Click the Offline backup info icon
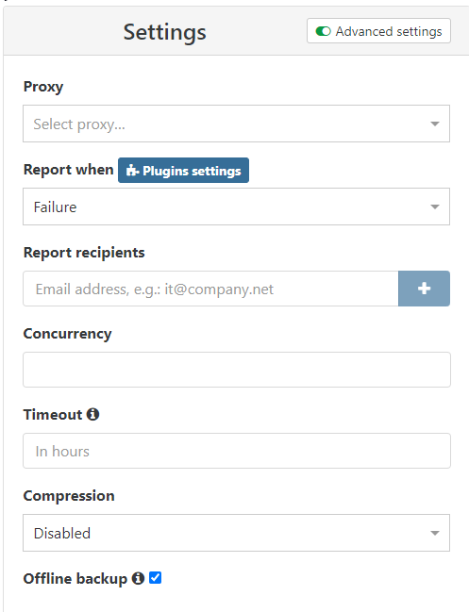Viewport: 469px width, 612px height. [x=138, y=578]
